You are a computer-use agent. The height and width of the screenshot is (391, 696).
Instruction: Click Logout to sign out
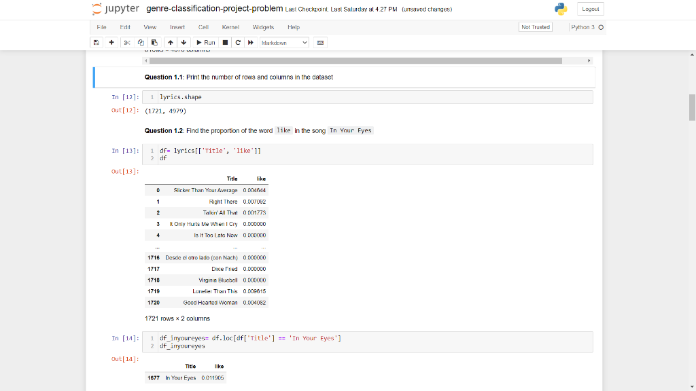click(589, 10)
